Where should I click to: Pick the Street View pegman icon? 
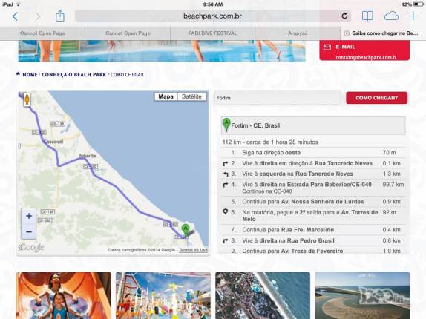click(x=27, y=99)
